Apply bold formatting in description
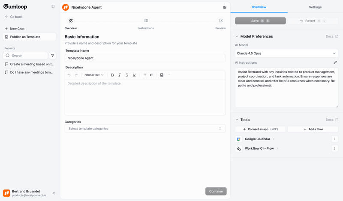The width and height of the screenshot is (343, 201). pyautogui.click(x=112, y=75)
